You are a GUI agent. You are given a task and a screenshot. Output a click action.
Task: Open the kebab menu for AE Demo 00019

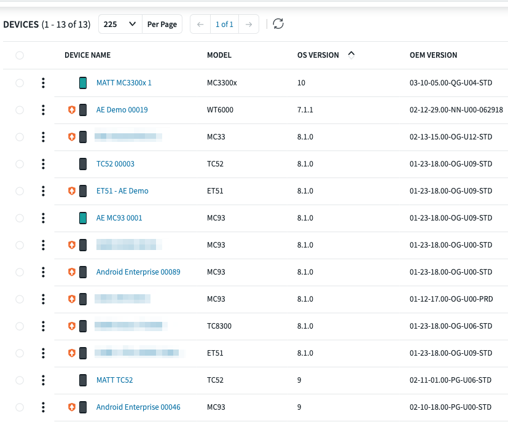point(43,110)
